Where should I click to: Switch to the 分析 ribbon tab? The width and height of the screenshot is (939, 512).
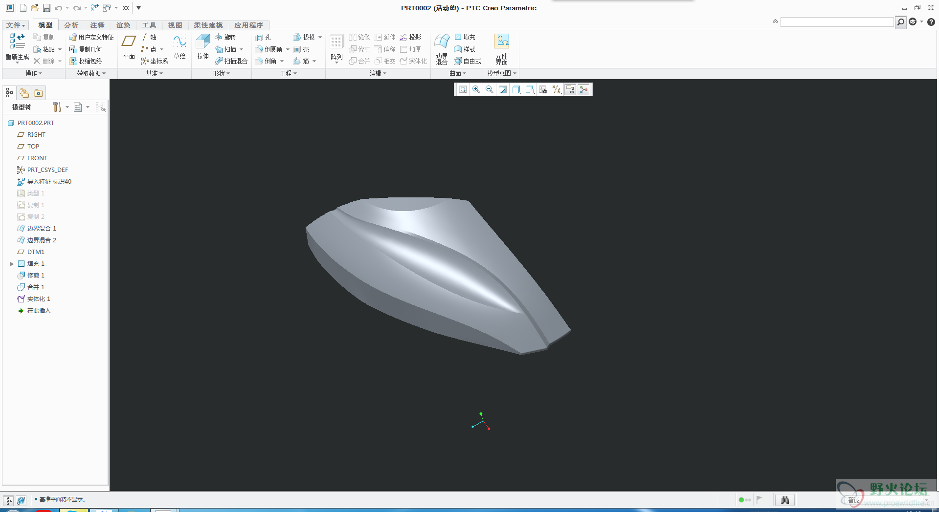[x=71, y=25]
